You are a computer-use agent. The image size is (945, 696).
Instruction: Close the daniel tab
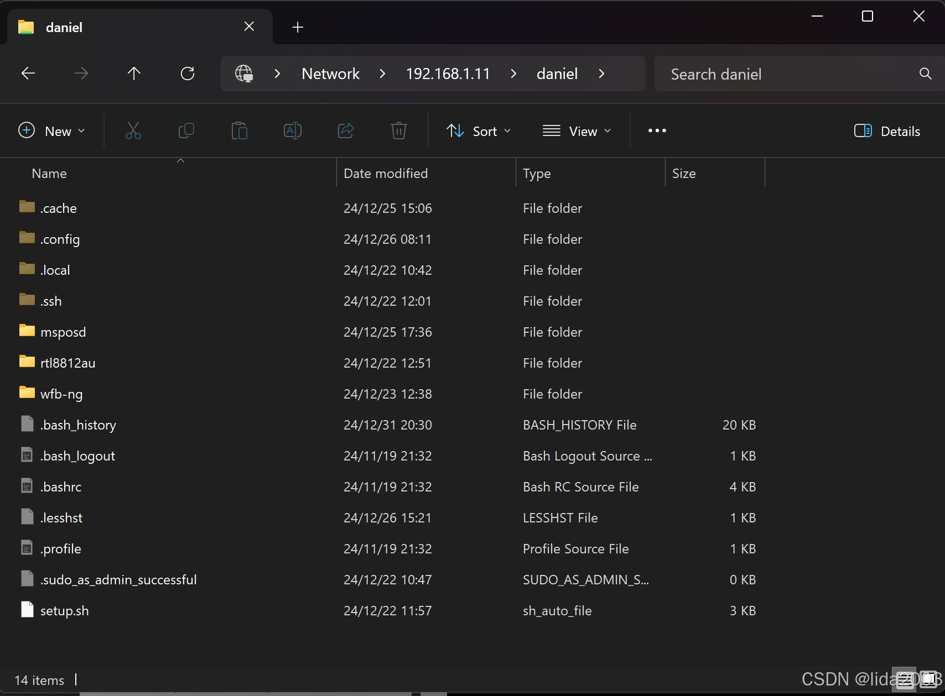click(249, 27)
